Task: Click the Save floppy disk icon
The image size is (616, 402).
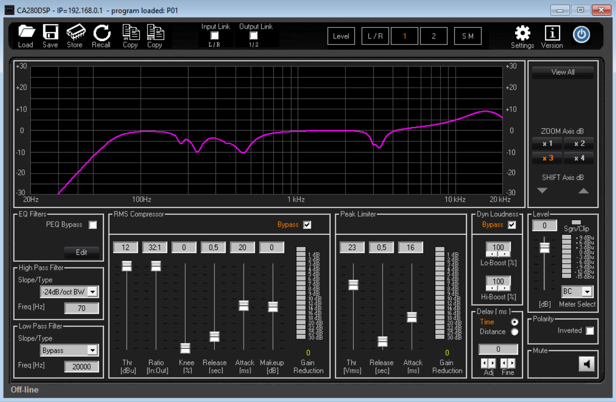Action: 50,33
